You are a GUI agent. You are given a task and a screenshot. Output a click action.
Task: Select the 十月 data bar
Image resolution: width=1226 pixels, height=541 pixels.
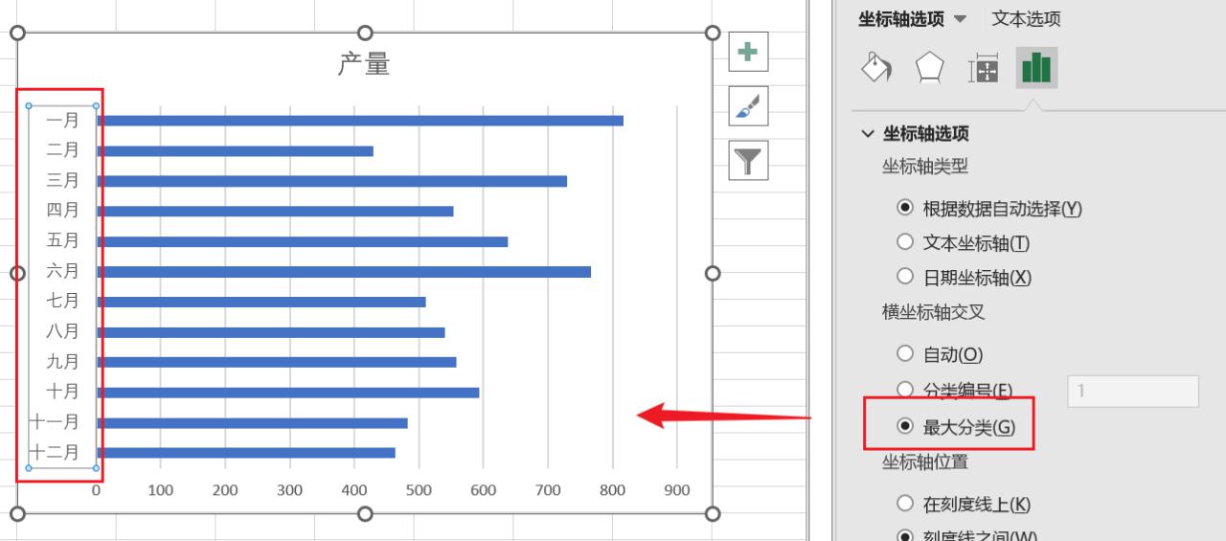click(x=288, y=393)
